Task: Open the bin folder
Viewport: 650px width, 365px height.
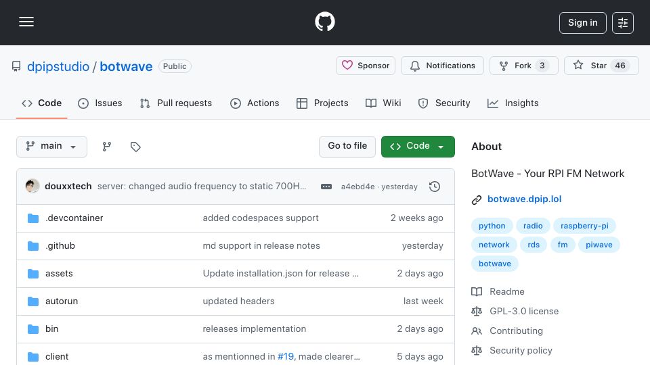Action: click(52, 329)
